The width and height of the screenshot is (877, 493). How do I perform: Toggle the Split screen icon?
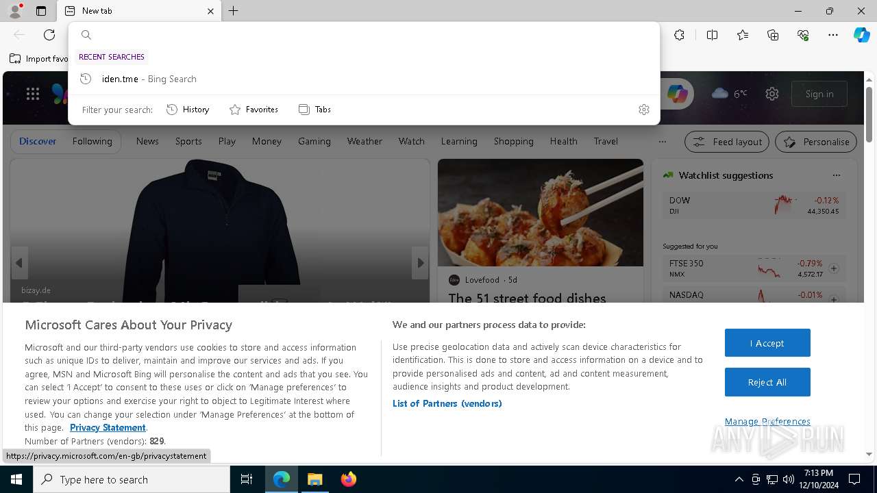pyautogui.click(x=712, y=35)
